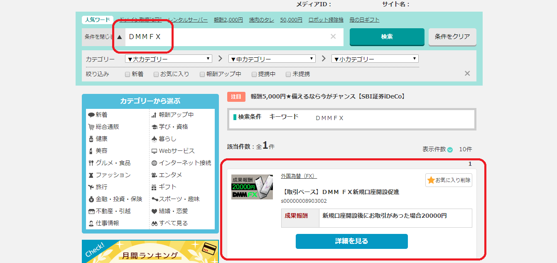
Task: Click the 暮らし category icon
Action: coord(154,139)
